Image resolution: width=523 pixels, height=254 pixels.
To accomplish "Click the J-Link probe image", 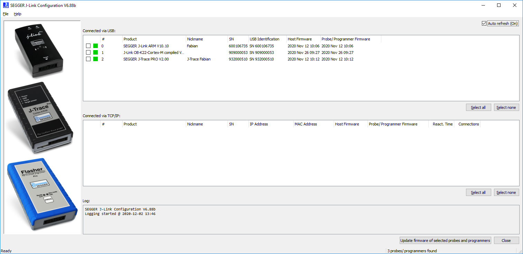I will tap(39, 50).
